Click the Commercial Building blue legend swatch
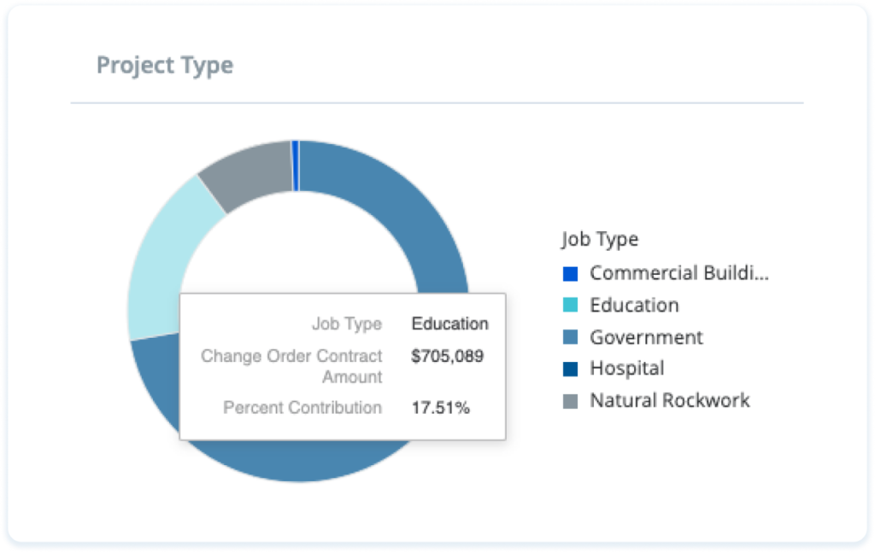Screen dimensions: 875x553 click(570, 274)
